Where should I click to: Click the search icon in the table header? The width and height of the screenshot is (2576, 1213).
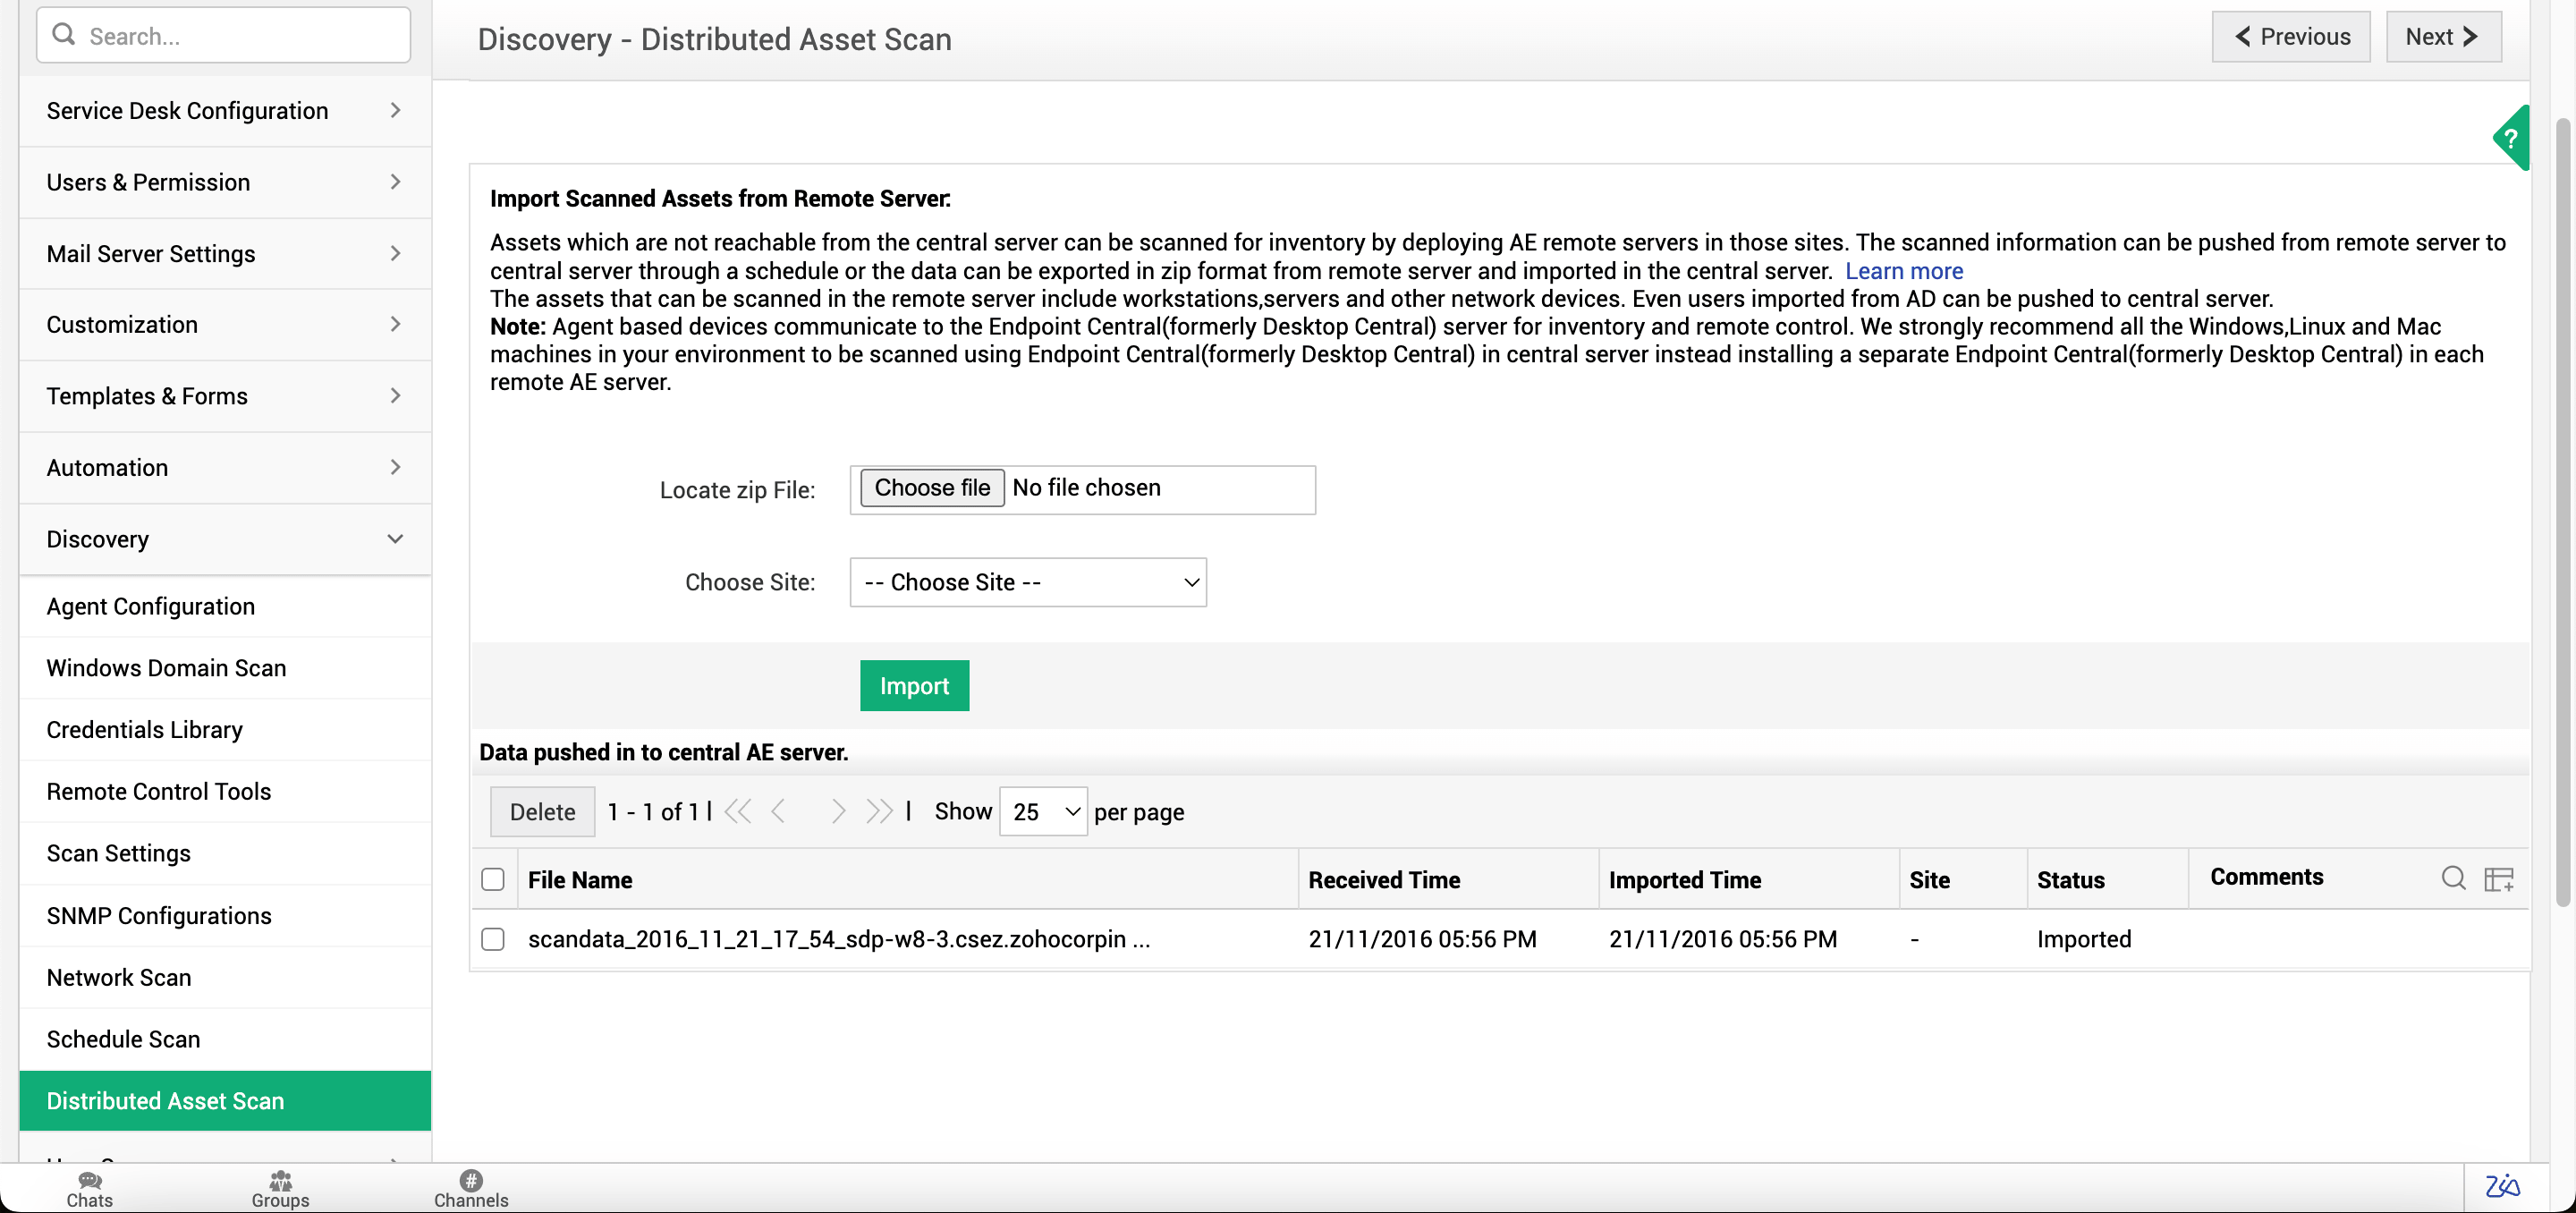point(2454,878)
